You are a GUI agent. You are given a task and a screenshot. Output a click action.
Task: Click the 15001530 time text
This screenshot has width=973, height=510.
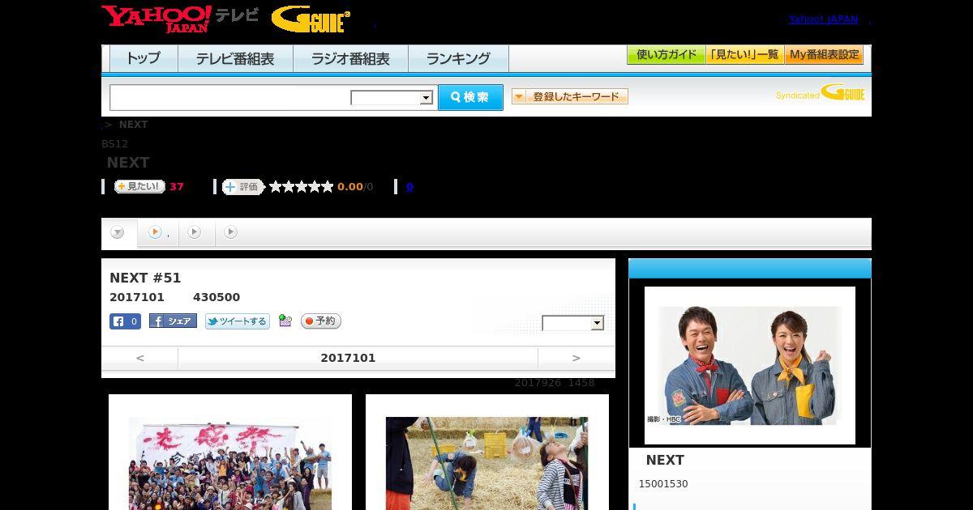(663, 484)
